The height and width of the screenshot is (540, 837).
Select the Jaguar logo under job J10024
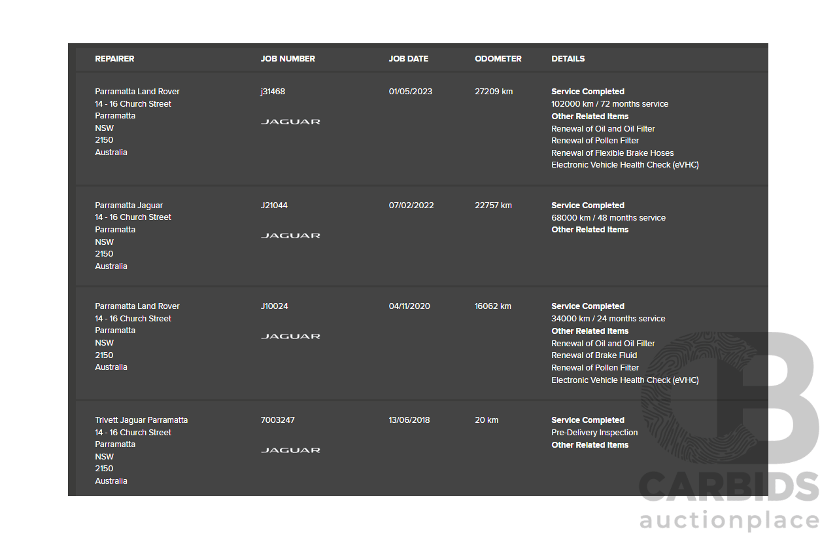tap(290, 336)
